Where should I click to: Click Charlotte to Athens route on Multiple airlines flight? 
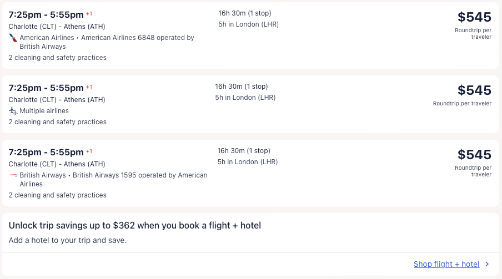pos(57,100)
